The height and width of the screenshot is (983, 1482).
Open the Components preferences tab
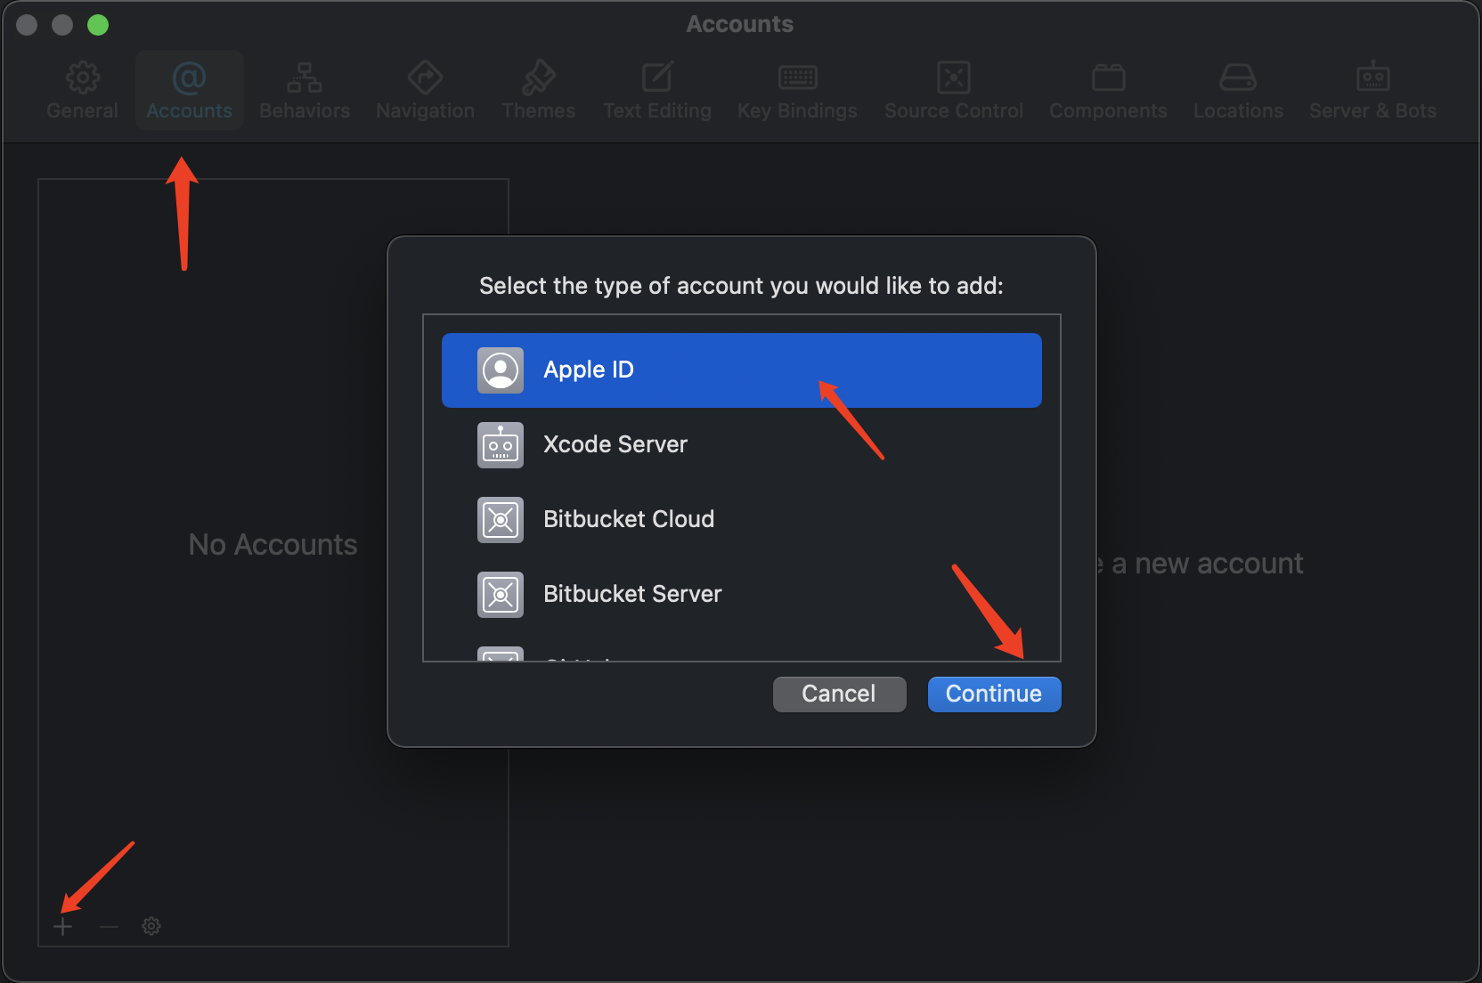click(1108, 91)
